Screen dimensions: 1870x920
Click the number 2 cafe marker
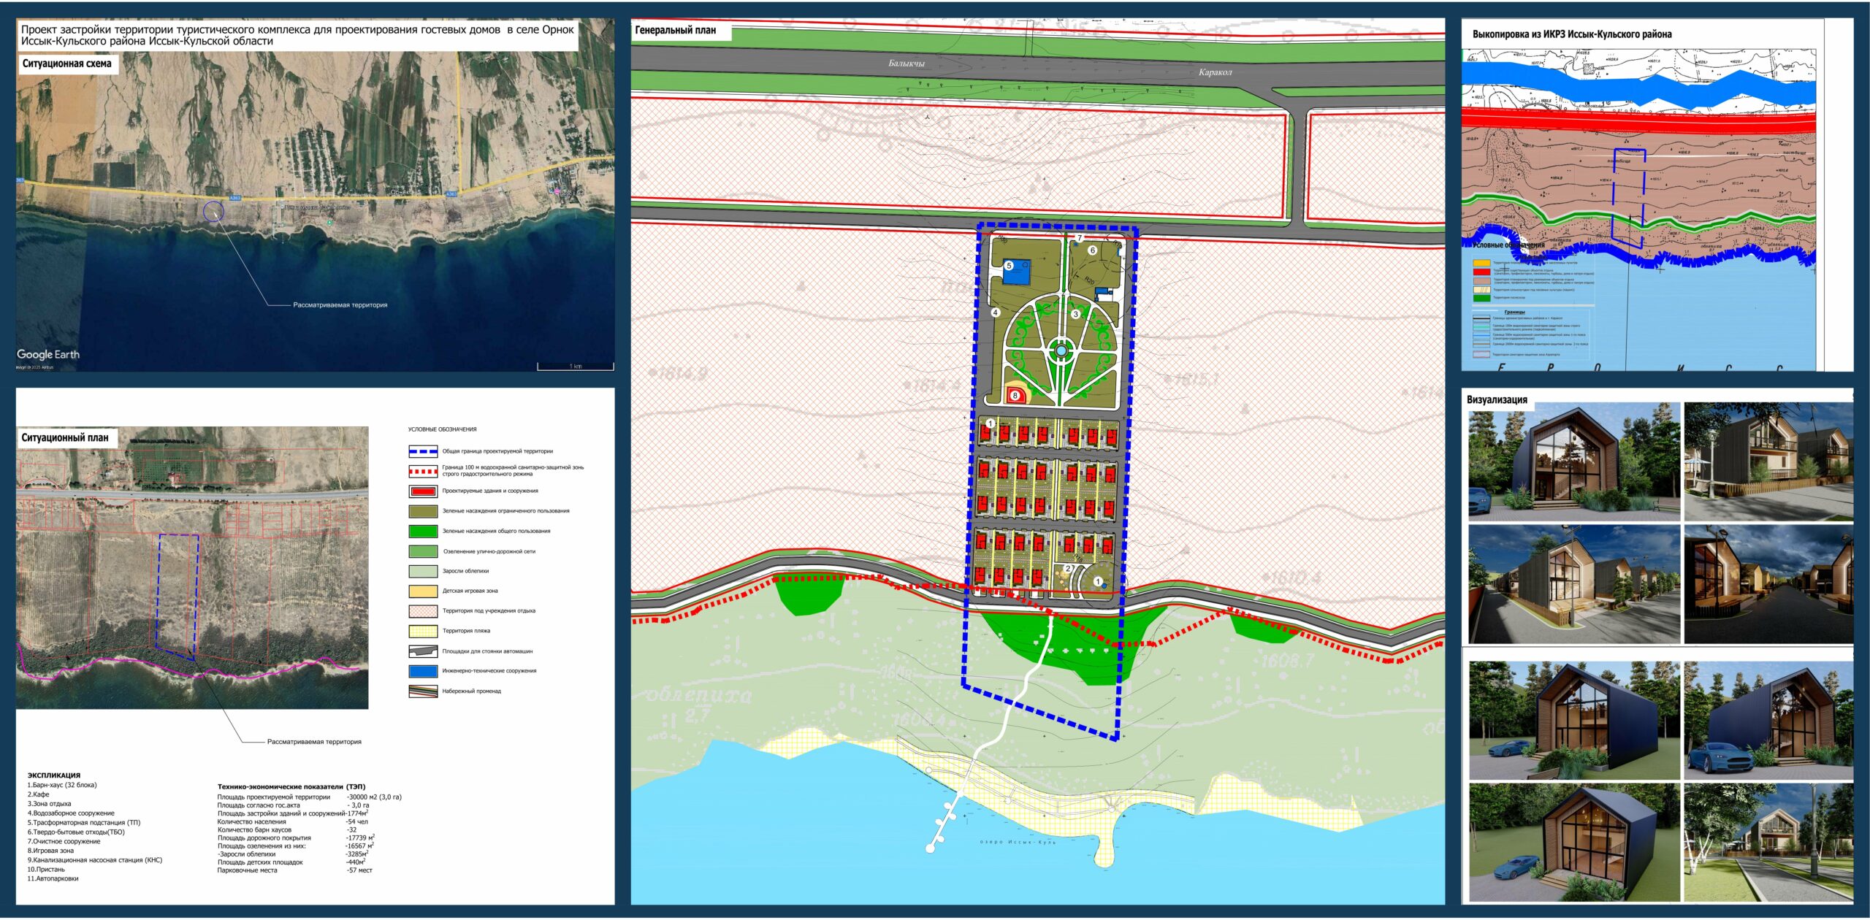(1068, 568)
